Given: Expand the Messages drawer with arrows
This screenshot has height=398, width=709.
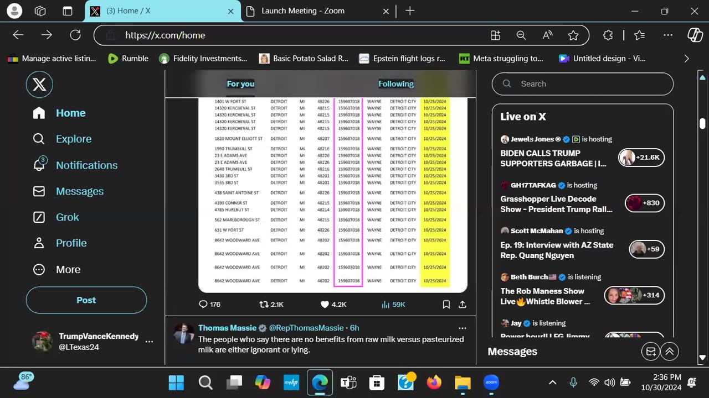Looking at the screenshot, I should click(670, 352).
